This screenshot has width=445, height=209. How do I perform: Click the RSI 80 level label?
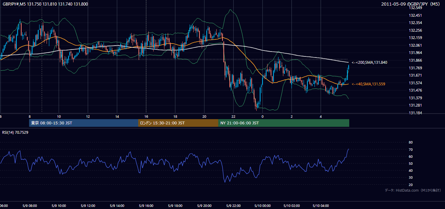pyautogui.click(x=411, y=142)
